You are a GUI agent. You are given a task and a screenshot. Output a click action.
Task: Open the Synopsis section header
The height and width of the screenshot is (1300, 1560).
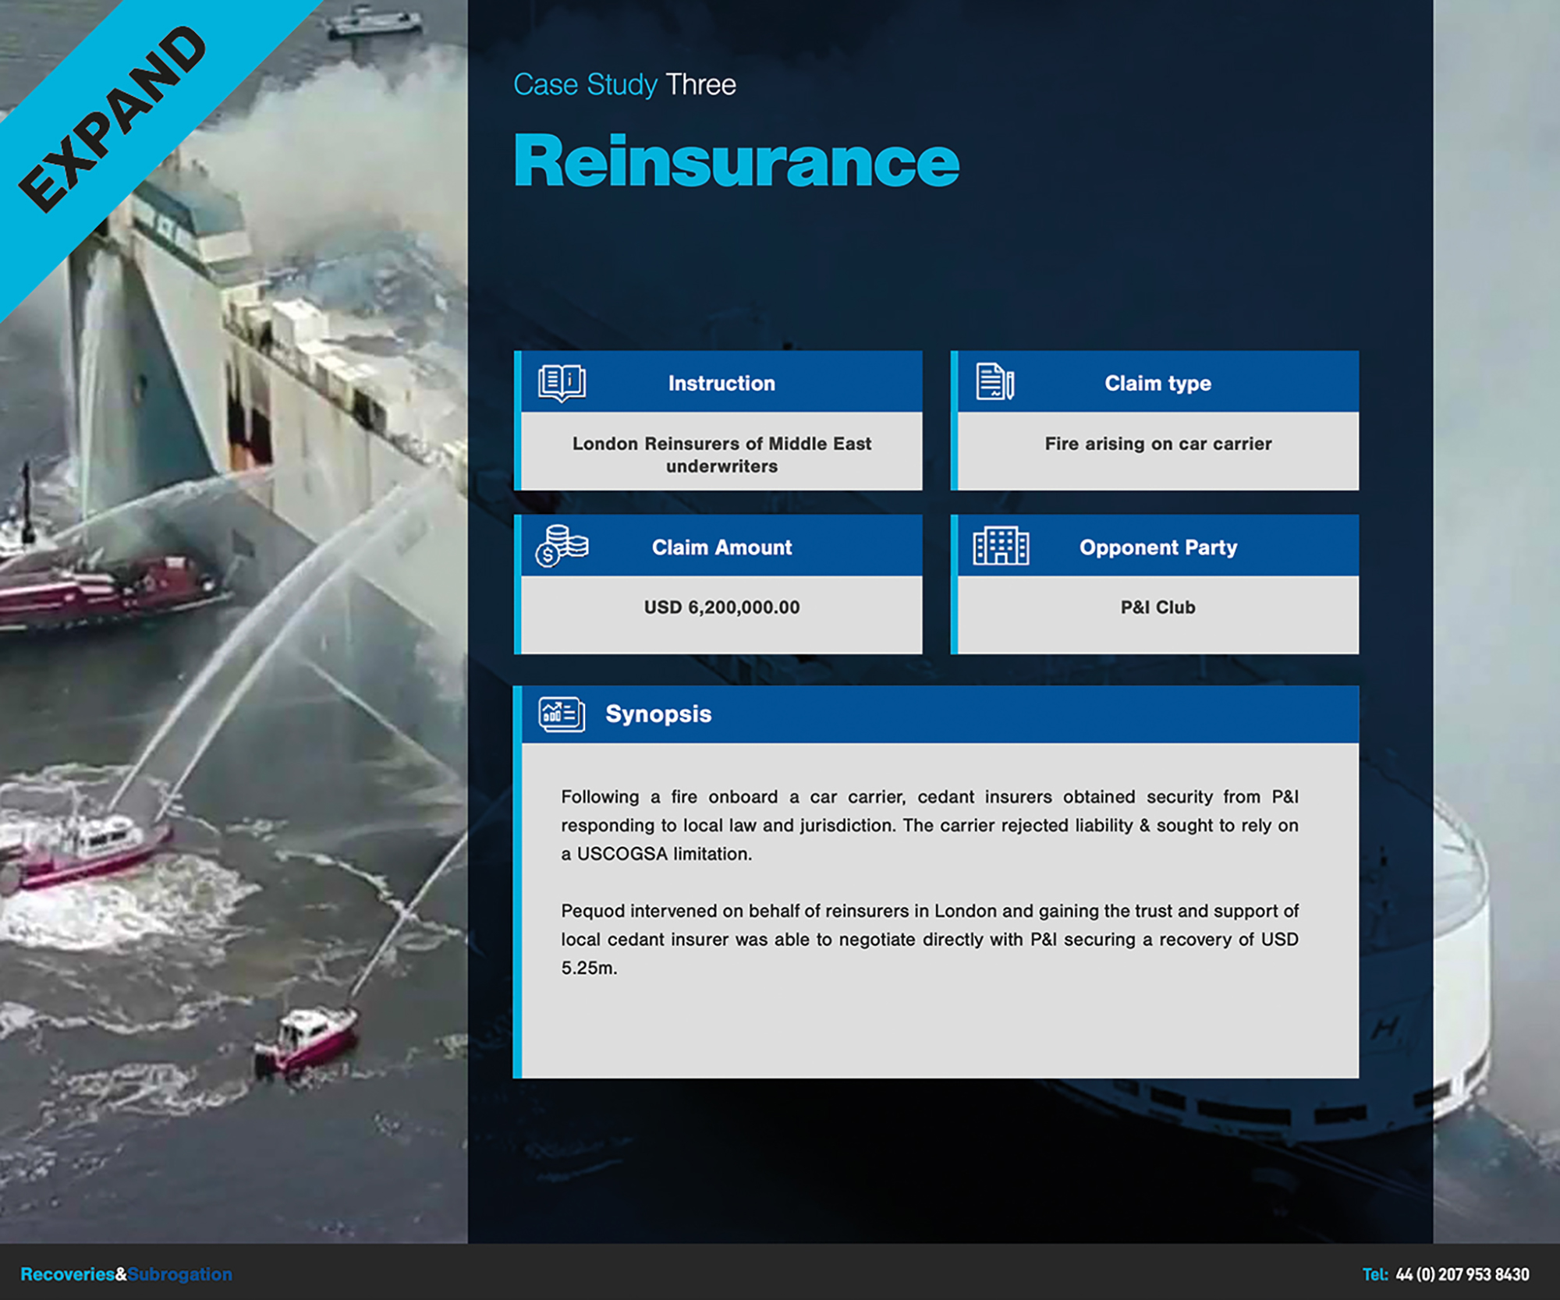(x=658, y=714)
